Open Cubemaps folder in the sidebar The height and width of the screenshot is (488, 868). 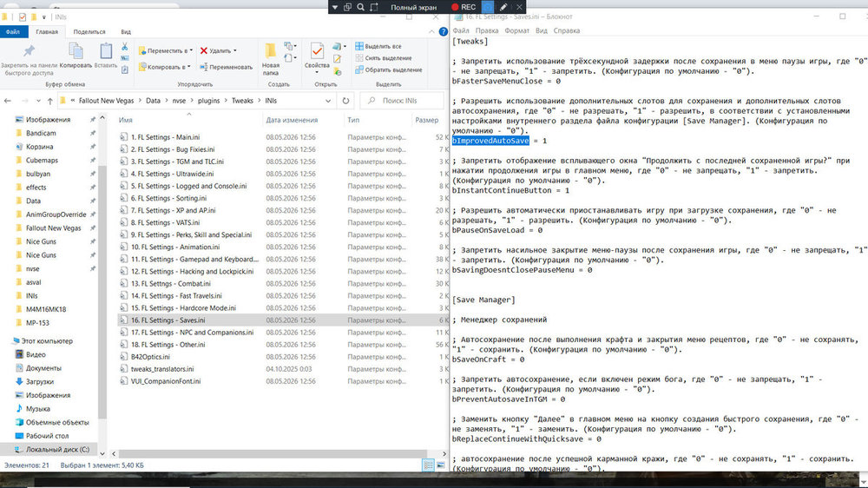(42, 160)
